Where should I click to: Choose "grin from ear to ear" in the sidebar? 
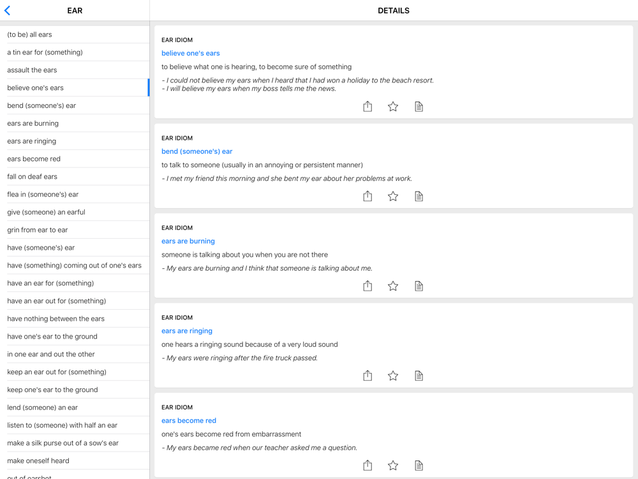(38, 230)
